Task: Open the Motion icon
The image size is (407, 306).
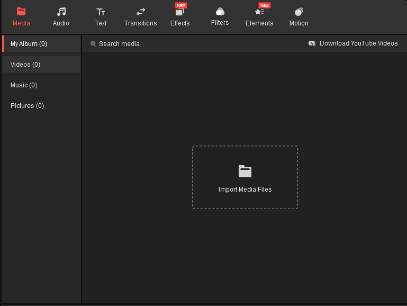Action: coord(299,12)
